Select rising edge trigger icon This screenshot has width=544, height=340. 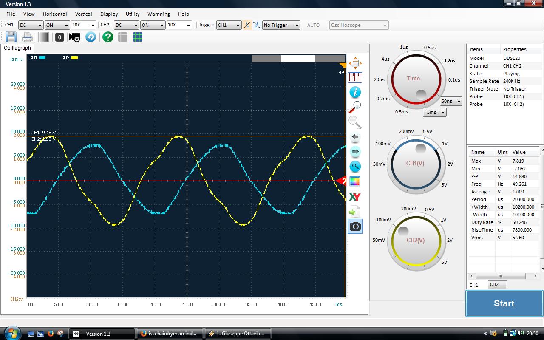coord(247,25)
